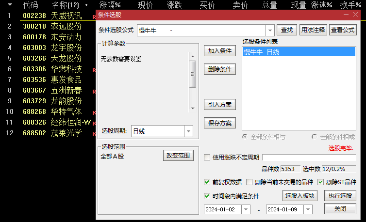Image resolution: width=366 pixels, height=222 pixels.
Task: Sort by 买价 column header
Action: point(207,5)
